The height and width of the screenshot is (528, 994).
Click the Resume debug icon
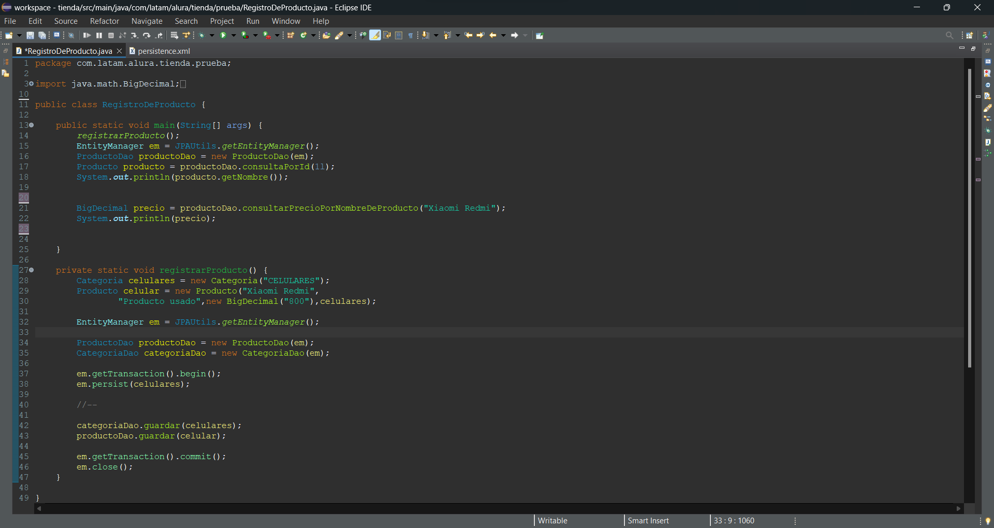[x=87, y=35]
